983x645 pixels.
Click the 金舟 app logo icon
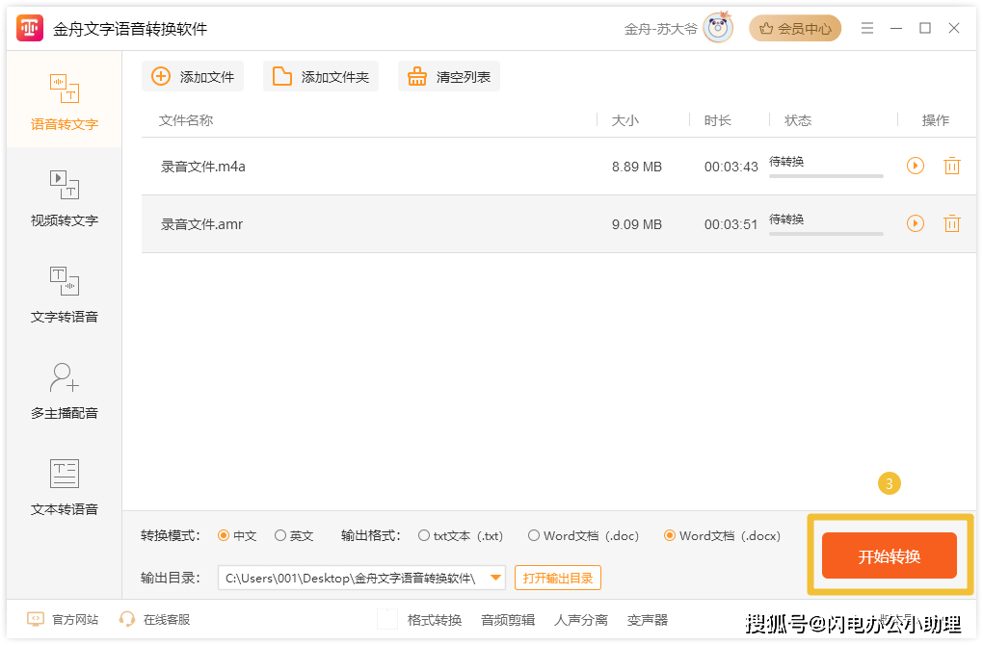[30, 28]
